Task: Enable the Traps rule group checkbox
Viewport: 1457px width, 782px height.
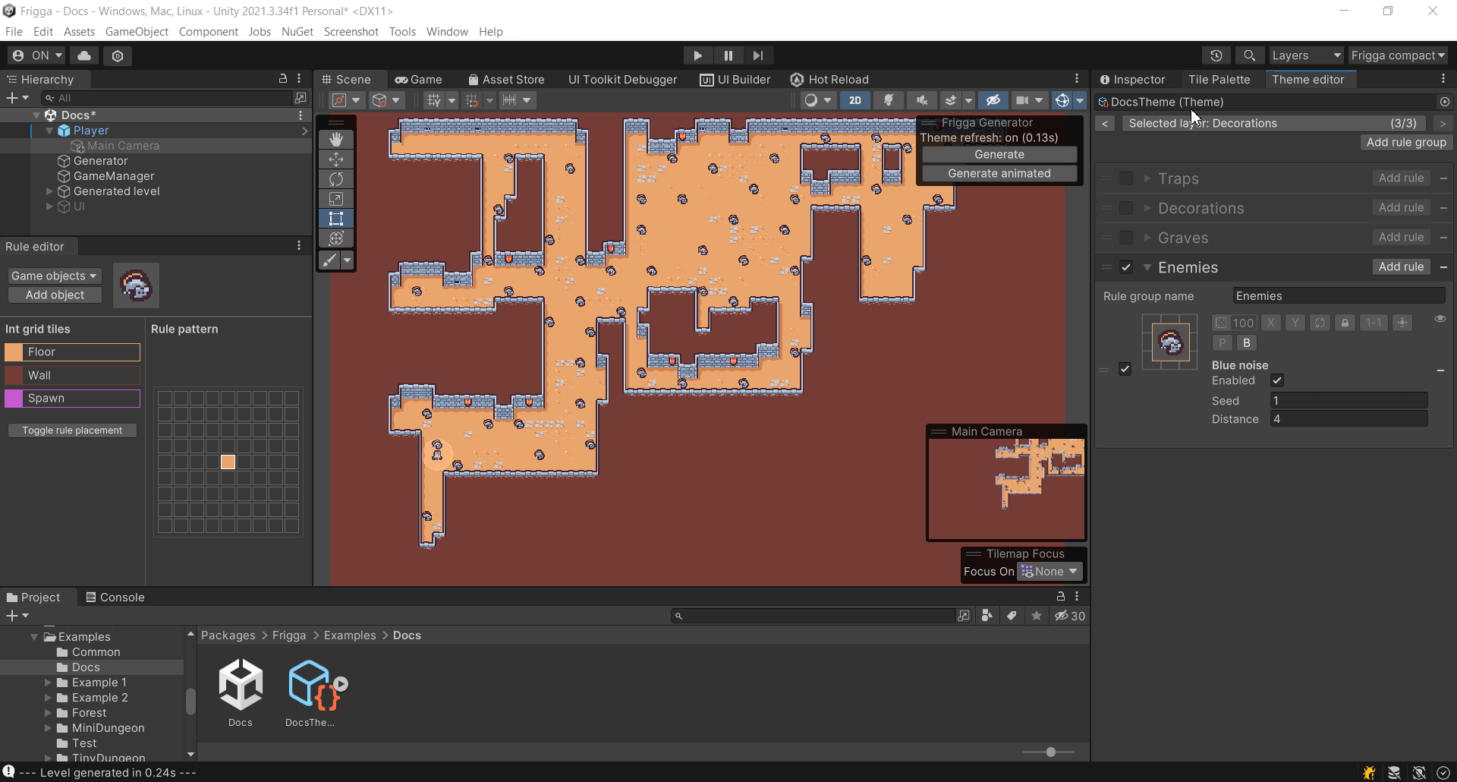Action: click(x=1126, y=178)
